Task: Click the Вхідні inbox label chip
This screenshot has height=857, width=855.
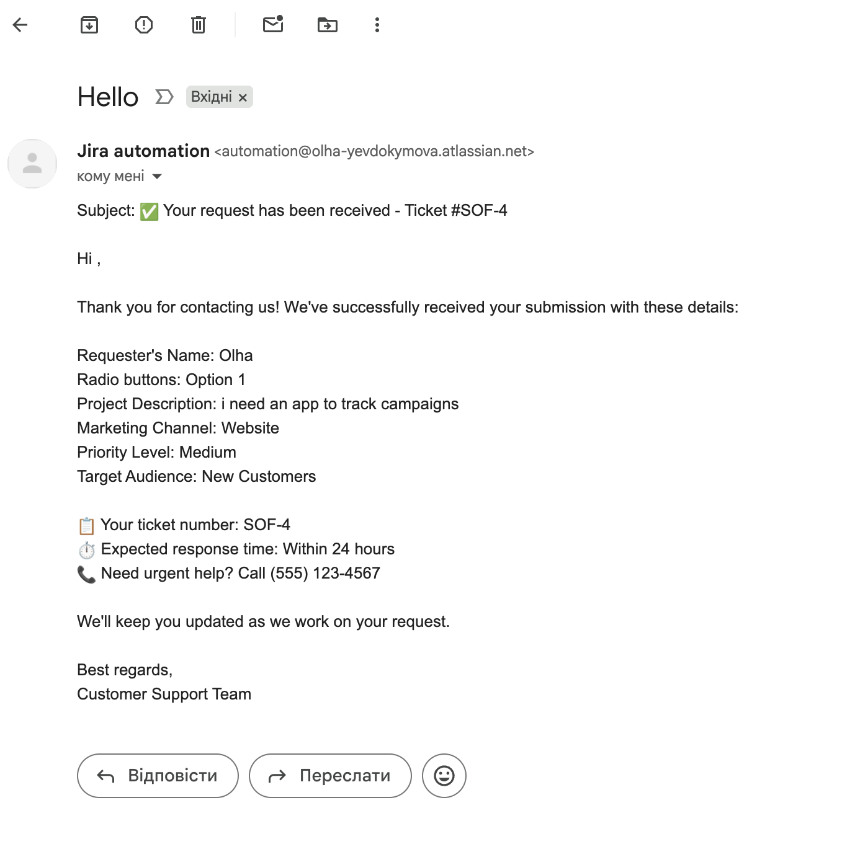Action: click(x=211, y=97)
